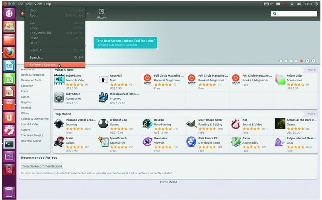Open the network Wi-Fi indicator

tap(292, 4)
